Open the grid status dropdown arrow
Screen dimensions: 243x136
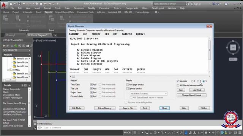point(142,133)
